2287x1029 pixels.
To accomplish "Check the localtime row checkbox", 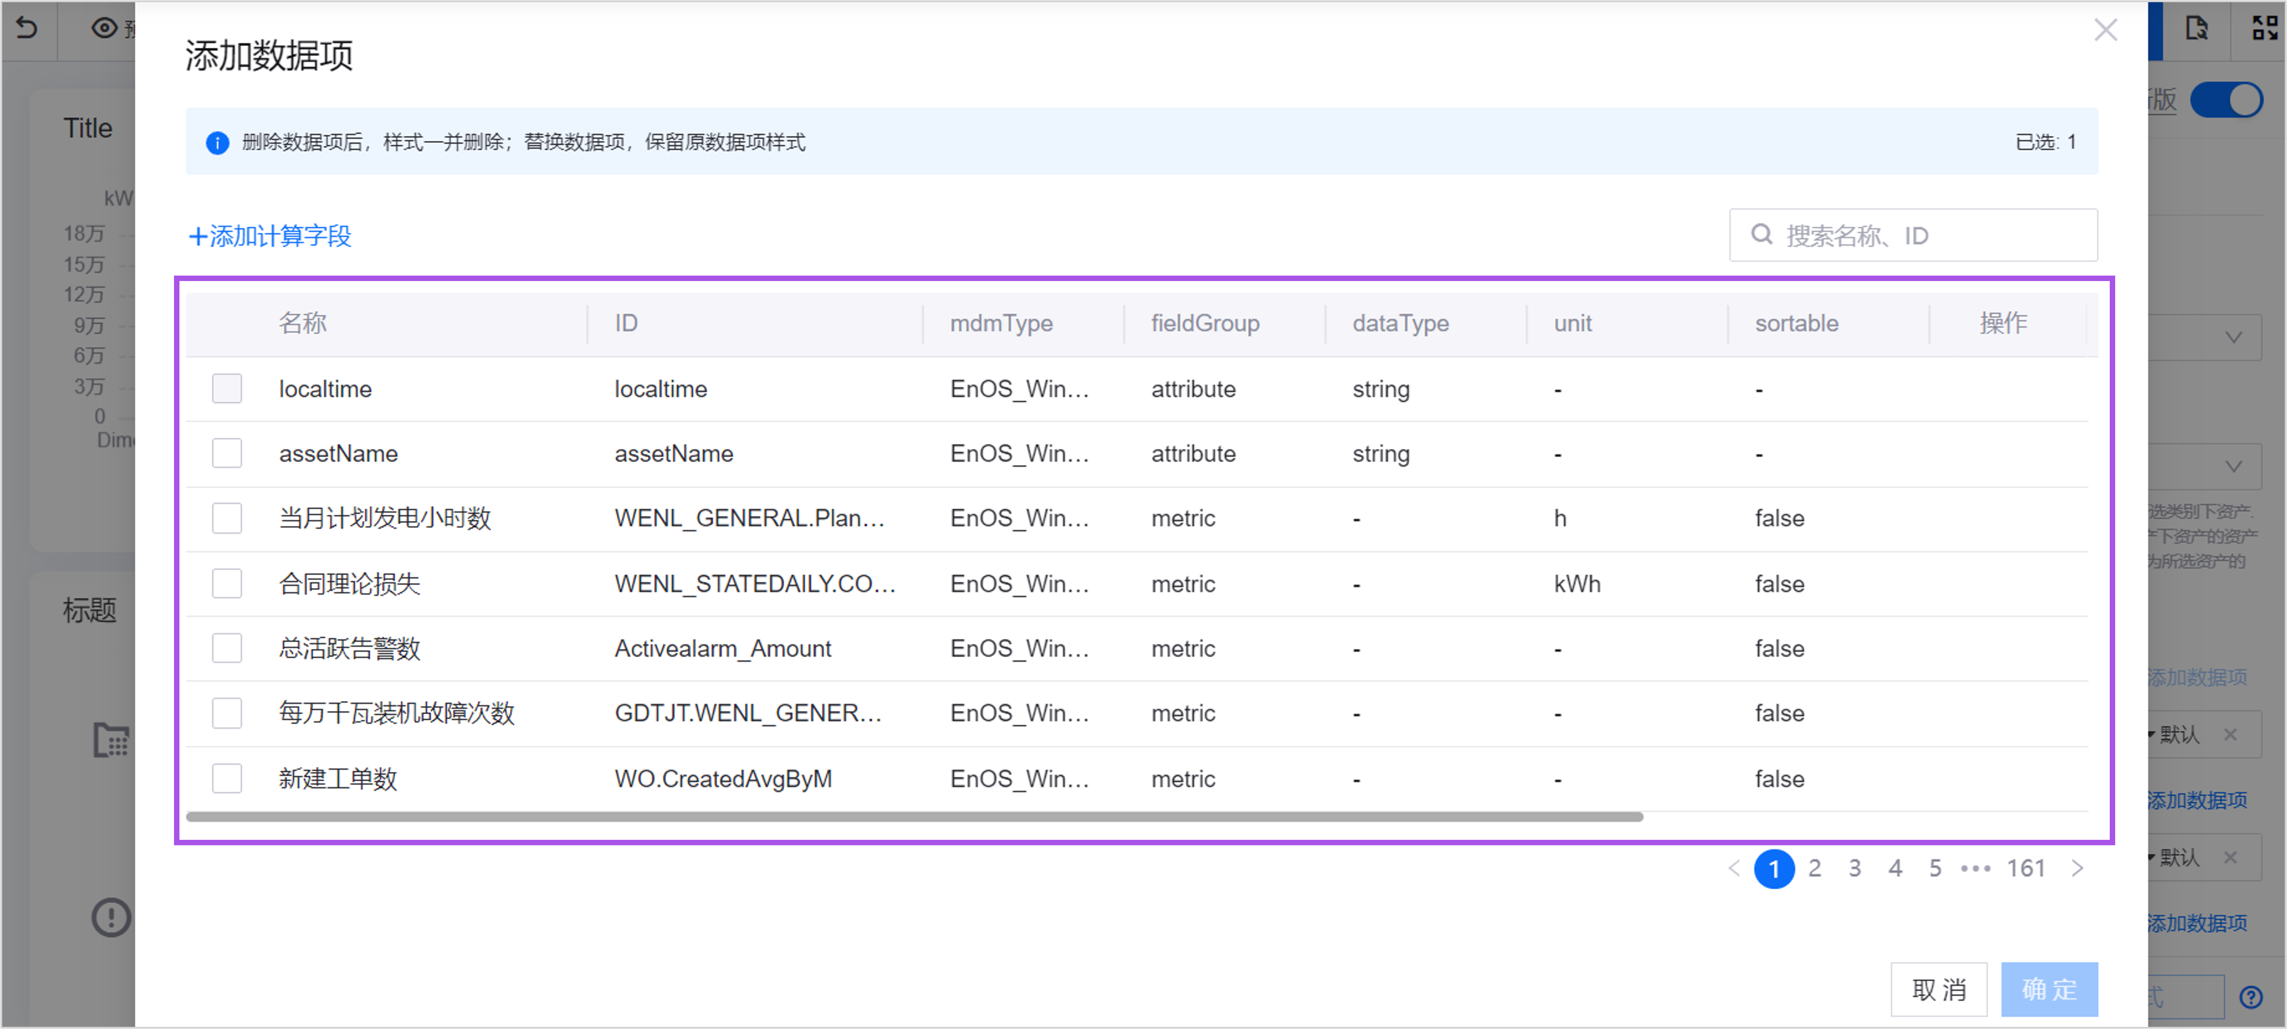I will 227,389.
